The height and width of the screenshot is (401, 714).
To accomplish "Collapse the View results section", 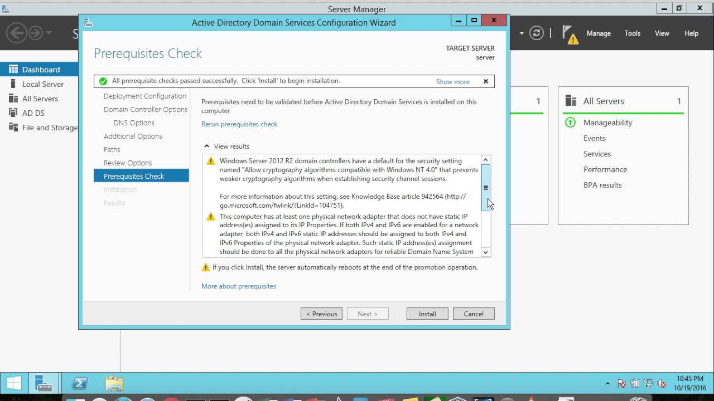I will pyautogui.click(x=206, y=146).
